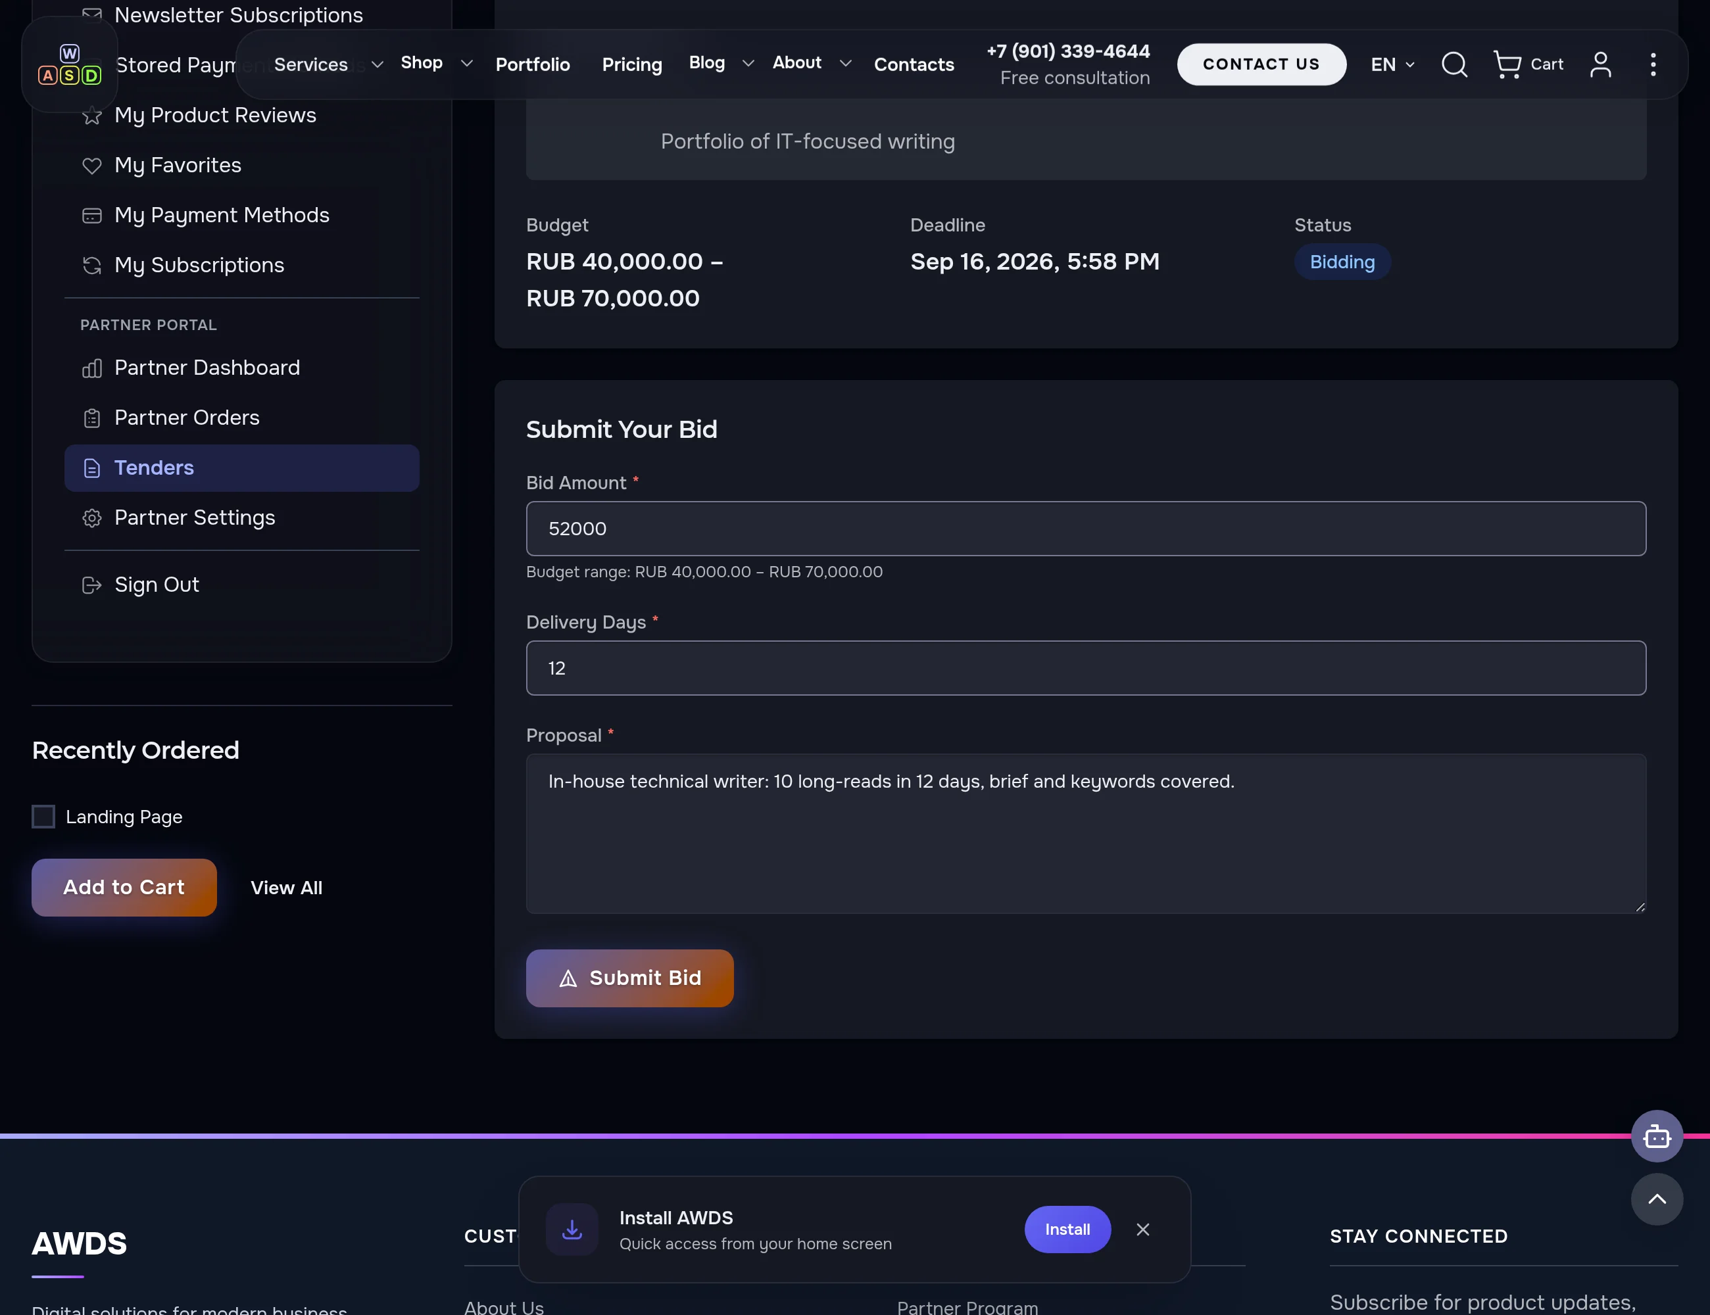
Task: Open the About Us footer link
Action: point(503,1306)
